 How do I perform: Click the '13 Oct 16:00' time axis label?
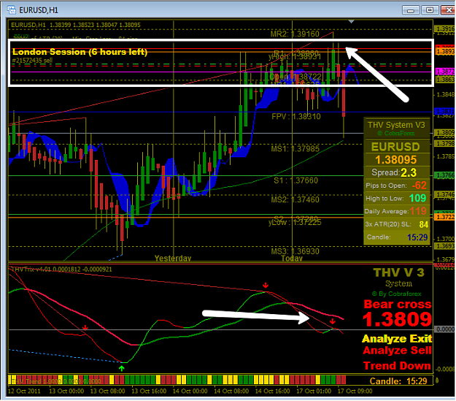pos(149,391)
